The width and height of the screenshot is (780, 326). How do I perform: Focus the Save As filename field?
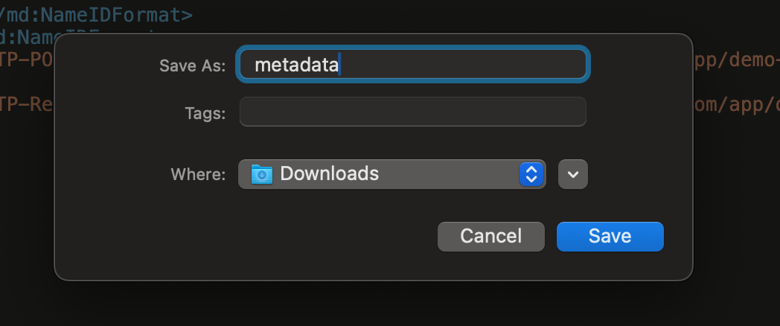(413, 64)
